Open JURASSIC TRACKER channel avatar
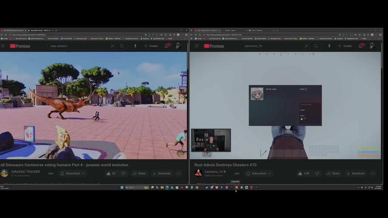 4,173
